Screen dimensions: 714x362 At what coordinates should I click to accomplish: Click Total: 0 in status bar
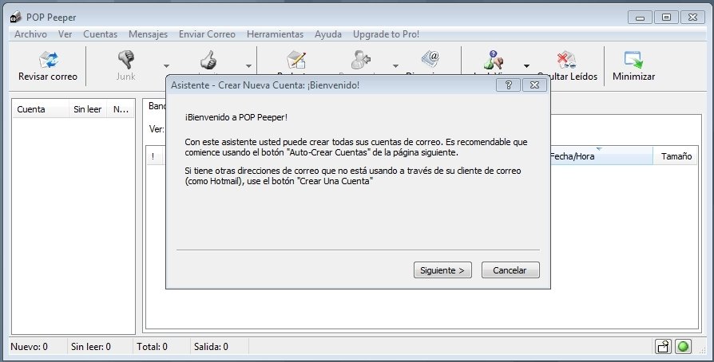tap(152, 347)
